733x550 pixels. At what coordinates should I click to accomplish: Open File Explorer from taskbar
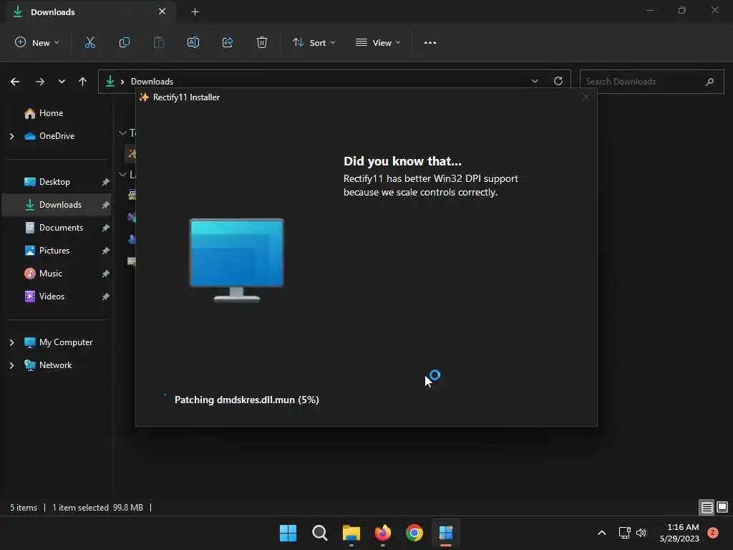point(351,533)
